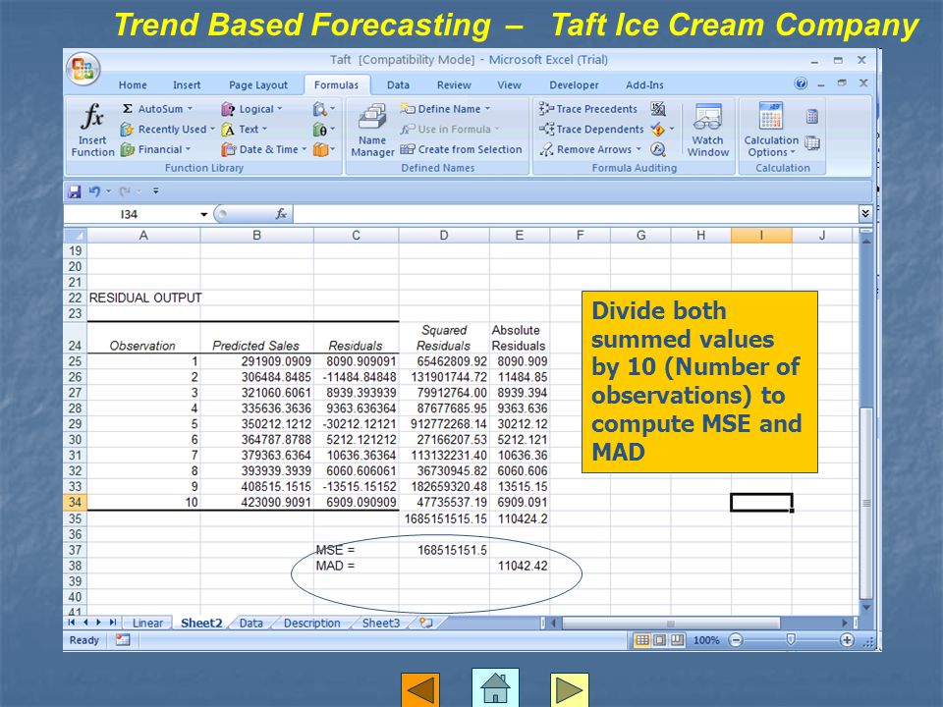943x707 pixels.
Task: Open the Office Button menu
Action: [x=83, y=69]
